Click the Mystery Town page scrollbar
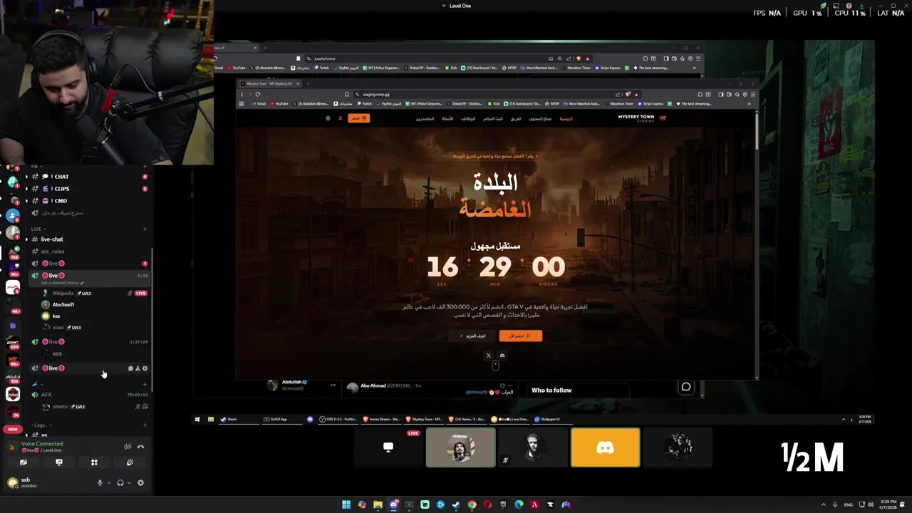This screenshot has height=513, width=912. click(757, 130)
